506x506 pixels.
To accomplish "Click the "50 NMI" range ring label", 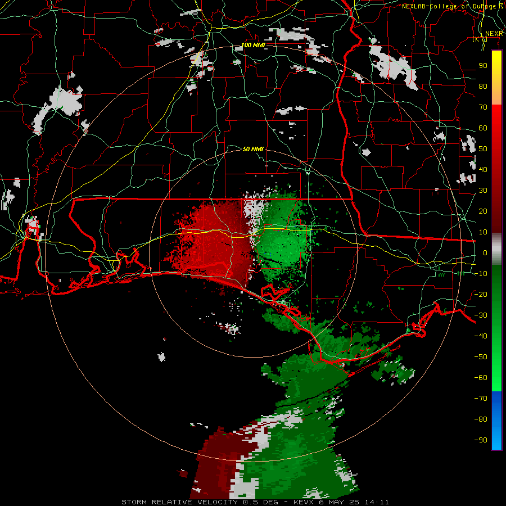I will tap(253, 149).
